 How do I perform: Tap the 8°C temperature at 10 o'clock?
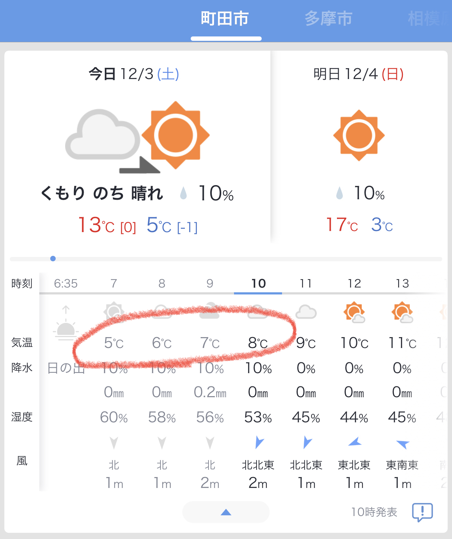(258, 343)
